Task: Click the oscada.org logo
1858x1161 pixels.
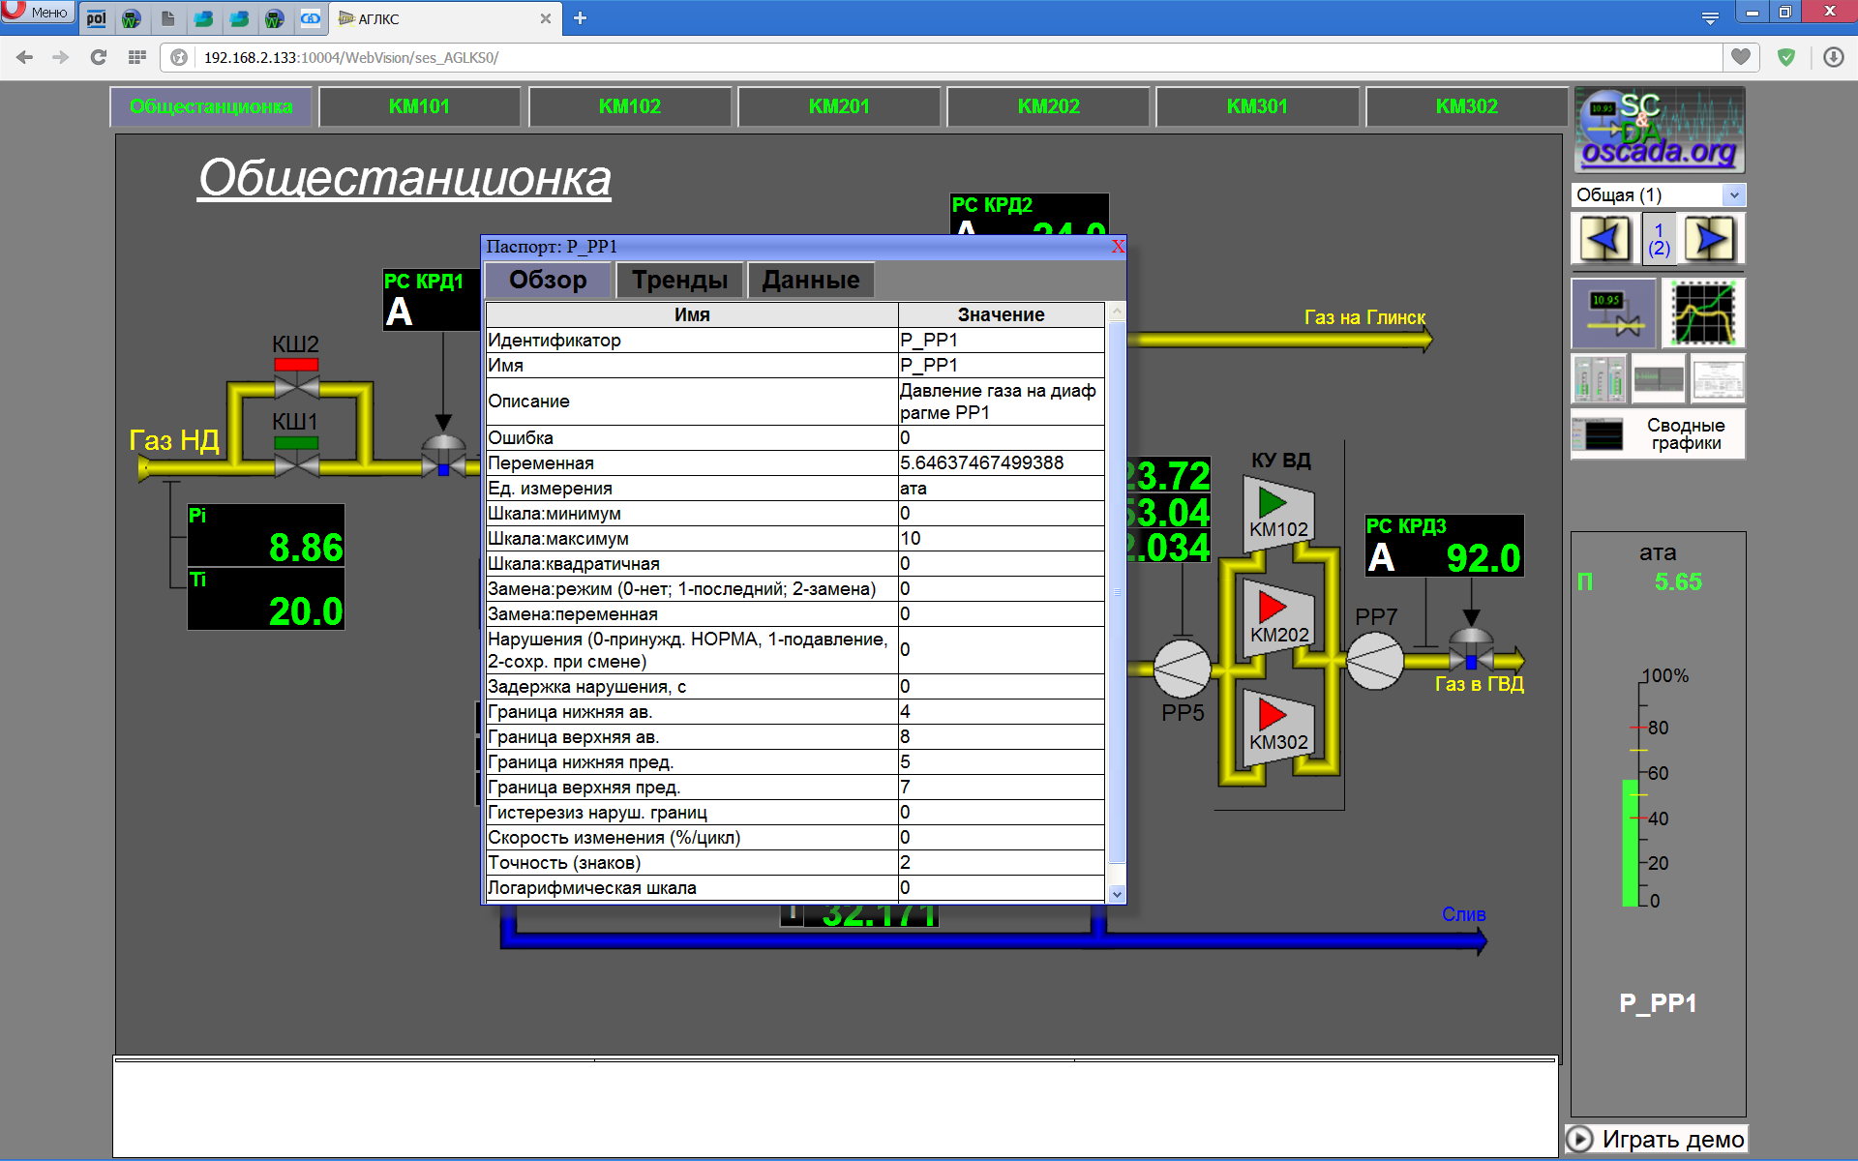Action: coord(1659,130)
